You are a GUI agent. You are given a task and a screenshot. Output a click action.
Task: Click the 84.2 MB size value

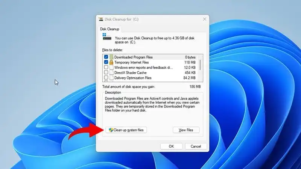tap(189, 78)
